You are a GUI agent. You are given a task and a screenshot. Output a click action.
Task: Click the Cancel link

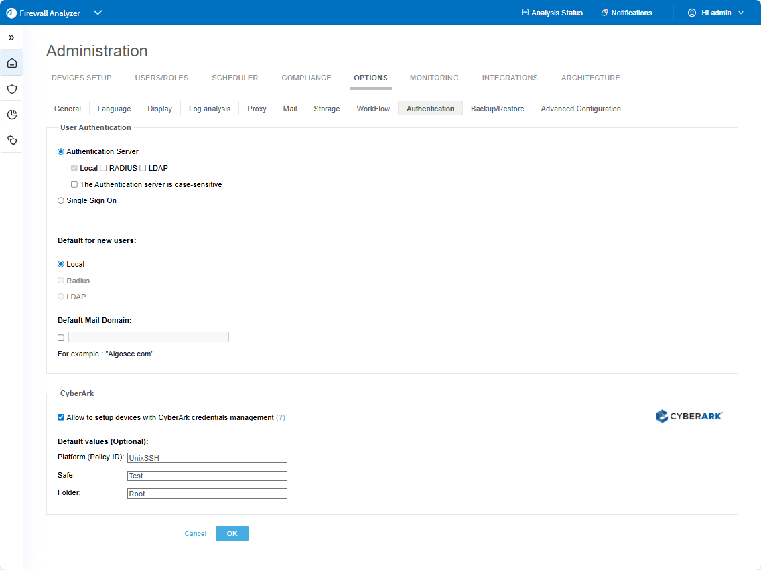point(195,534)
